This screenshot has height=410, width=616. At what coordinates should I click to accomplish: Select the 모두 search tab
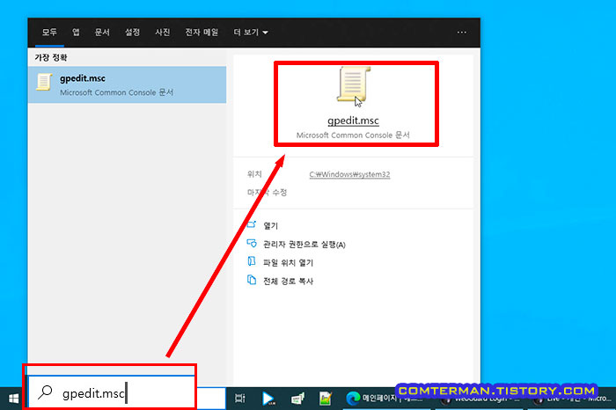[x=49, y=33]
